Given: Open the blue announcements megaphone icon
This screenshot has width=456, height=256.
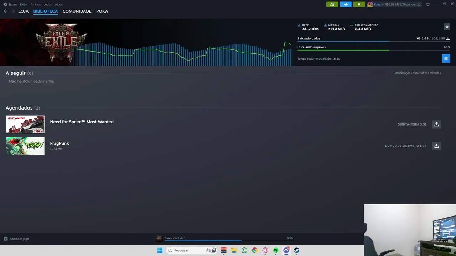Looking at the screenshot, I should coord(346,4).
